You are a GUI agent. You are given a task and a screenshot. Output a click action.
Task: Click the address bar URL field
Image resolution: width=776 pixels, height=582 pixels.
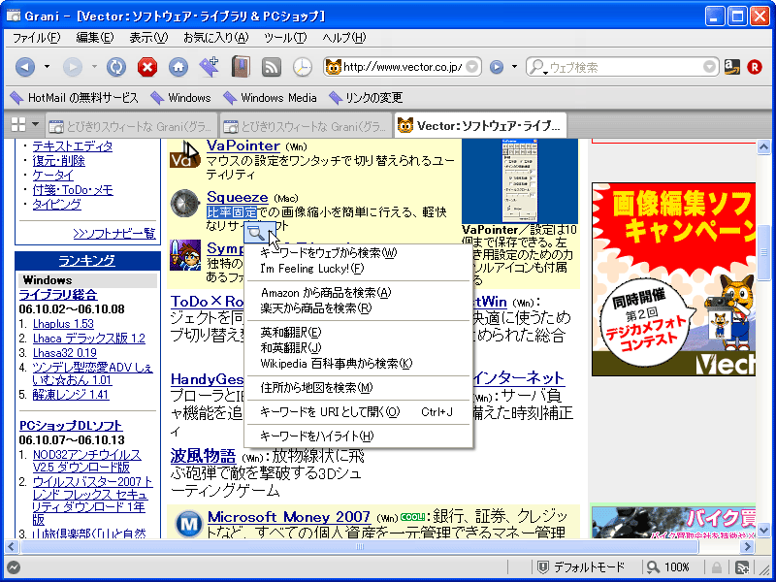point(404,67)
